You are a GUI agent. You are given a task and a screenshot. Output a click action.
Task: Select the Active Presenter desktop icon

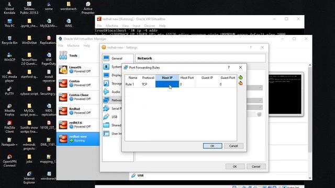[88, 8]
